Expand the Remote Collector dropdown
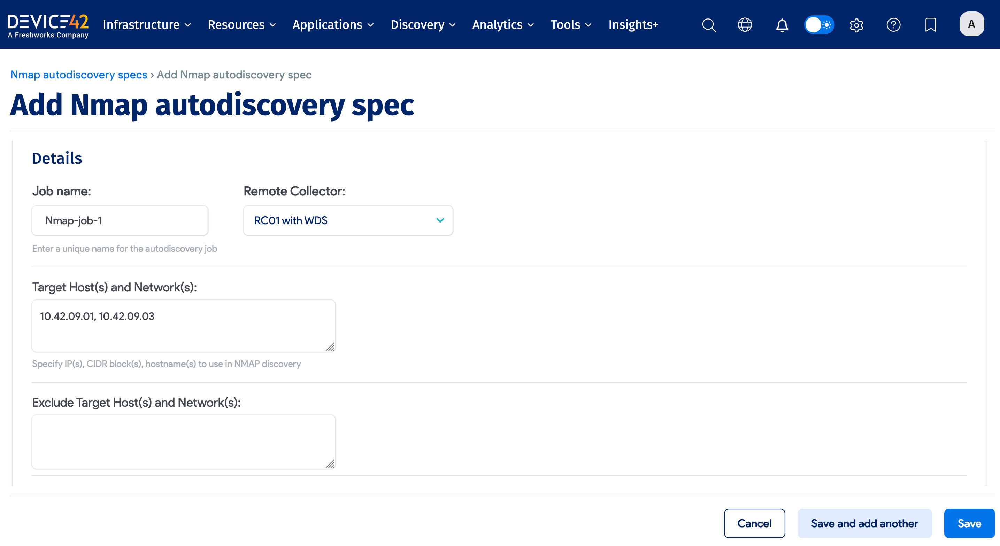Screen dimensions: 1000x546 tap(348, 220)
